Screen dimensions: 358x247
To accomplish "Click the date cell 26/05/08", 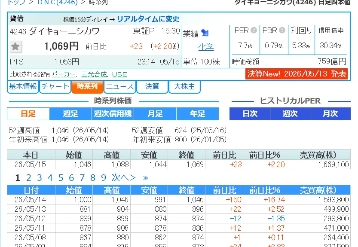I will 31,238.
